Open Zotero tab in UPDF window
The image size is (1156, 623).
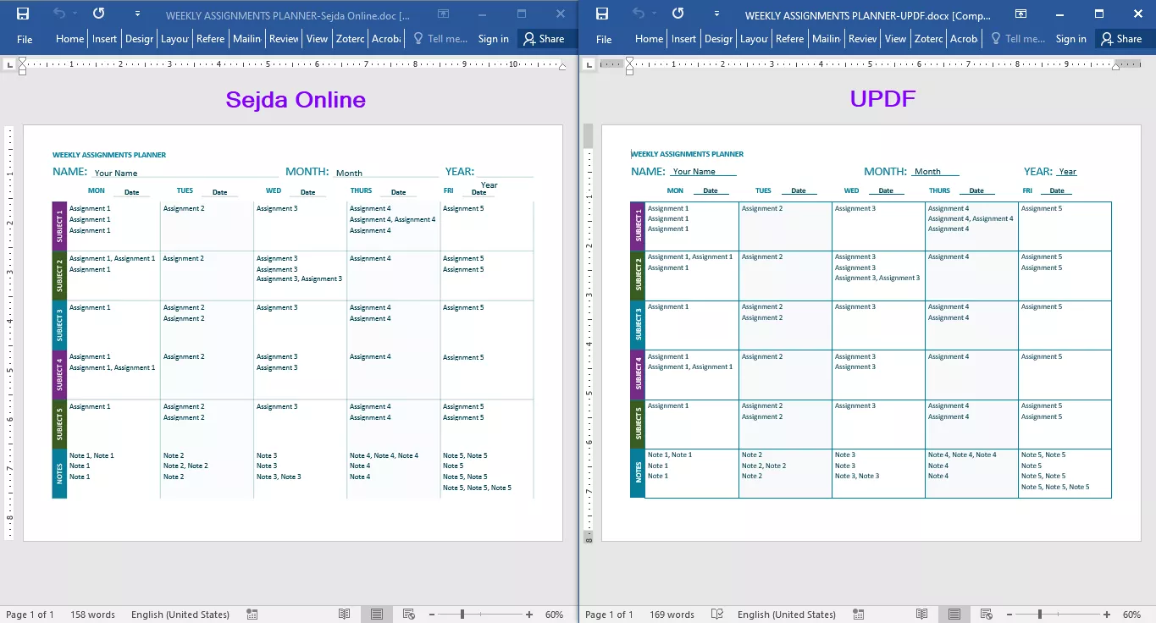pos(929,39)
